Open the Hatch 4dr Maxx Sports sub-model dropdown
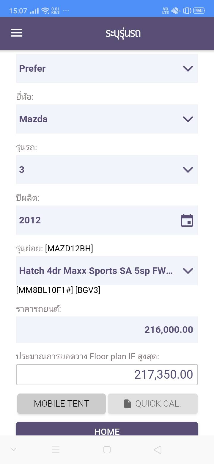Image resolution: width=214 pixels, height=464 pixels. coord(107,271)
